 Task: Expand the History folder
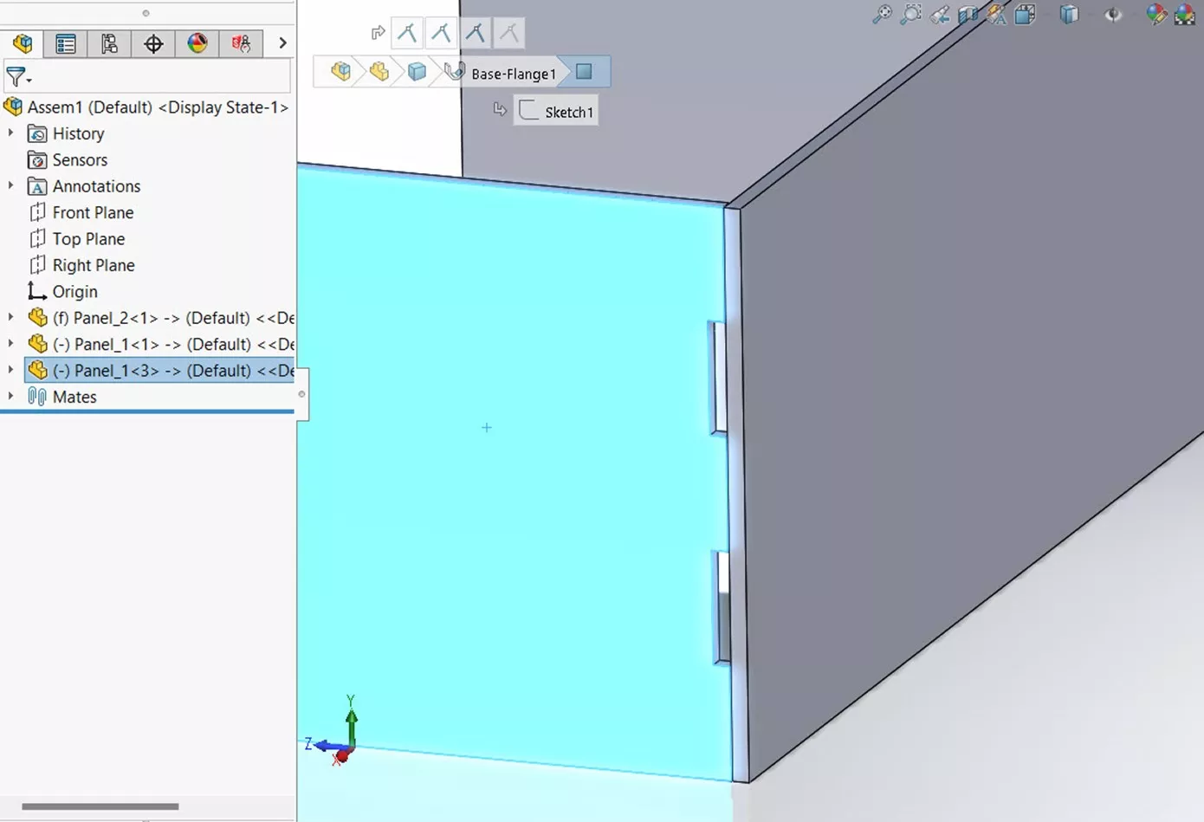(x=10, y=133)
